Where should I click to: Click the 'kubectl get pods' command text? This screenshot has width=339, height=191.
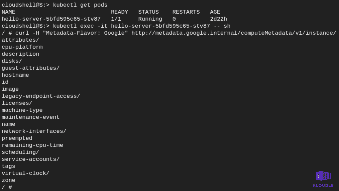pyautogui.click(x=80, y=5)
